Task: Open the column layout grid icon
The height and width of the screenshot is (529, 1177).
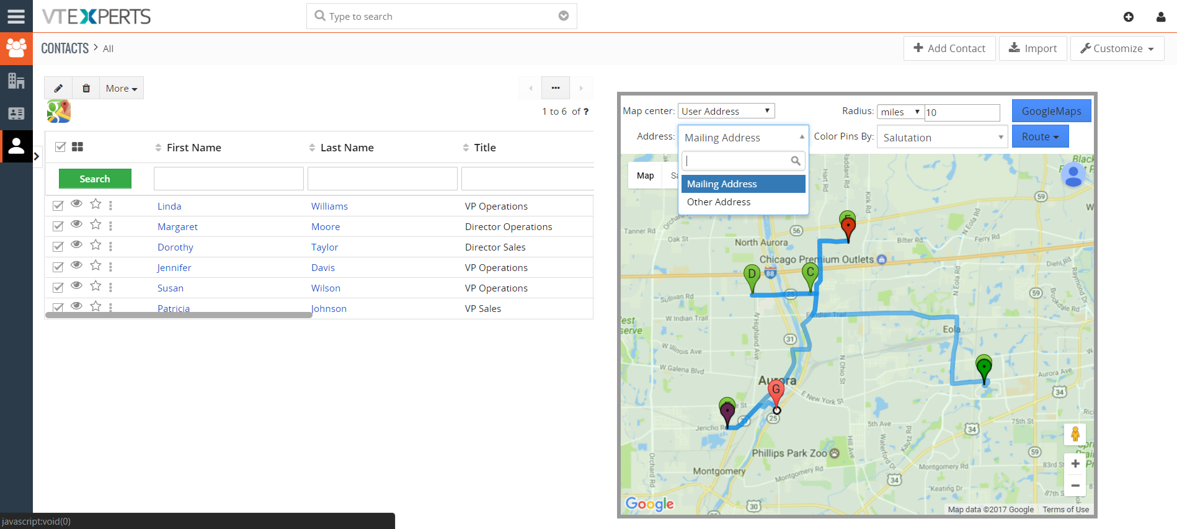Action: pos(78,147)
